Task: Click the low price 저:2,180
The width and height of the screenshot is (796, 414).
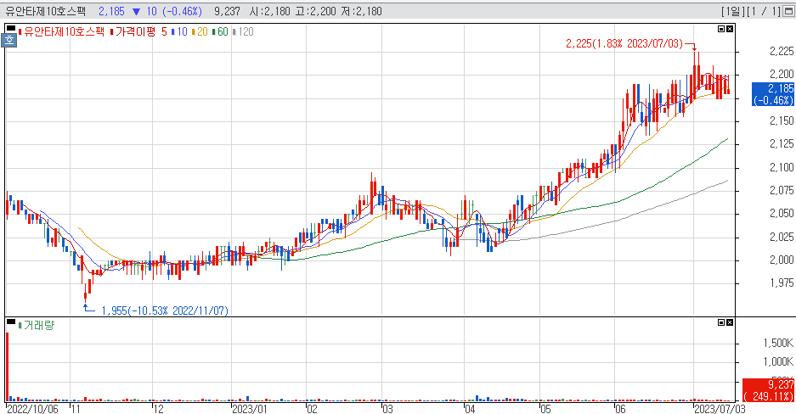Action: [361, 11]
